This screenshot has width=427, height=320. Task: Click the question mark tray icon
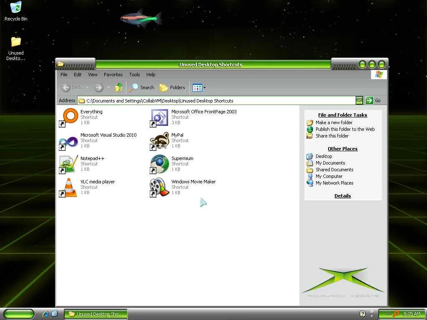click(x=362, y=314)
